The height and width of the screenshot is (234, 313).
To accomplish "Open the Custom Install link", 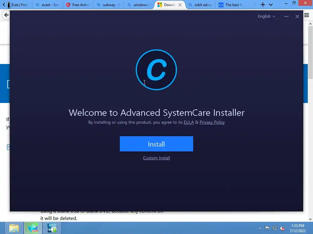I will coord(156,158).
